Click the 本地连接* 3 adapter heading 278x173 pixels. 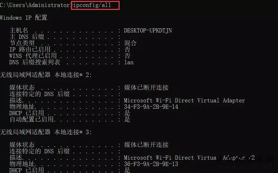[46, 132]
